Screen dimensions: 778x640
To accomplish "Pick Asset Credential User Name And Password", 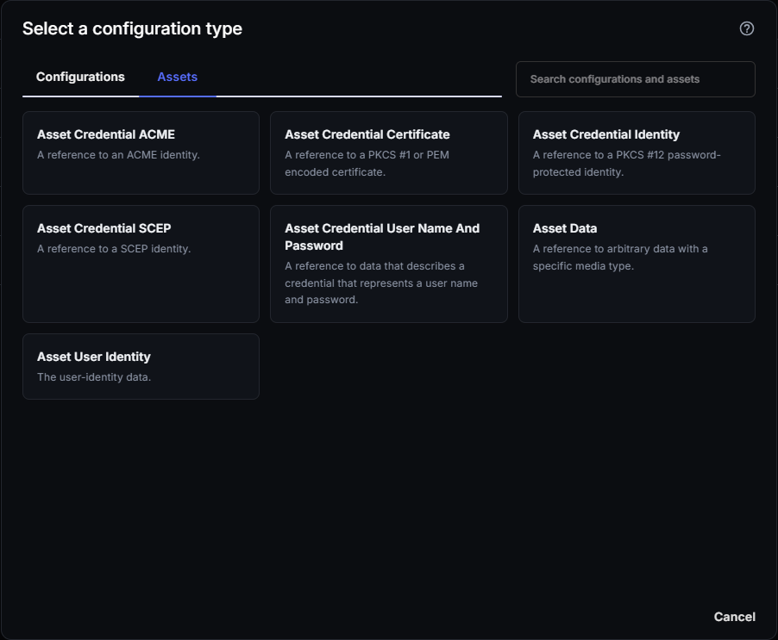I will pyautogui.click(x=388, y=264).
